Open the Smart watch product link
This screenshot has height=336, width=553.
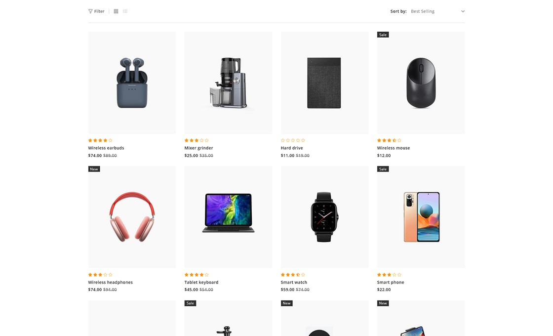294,282
